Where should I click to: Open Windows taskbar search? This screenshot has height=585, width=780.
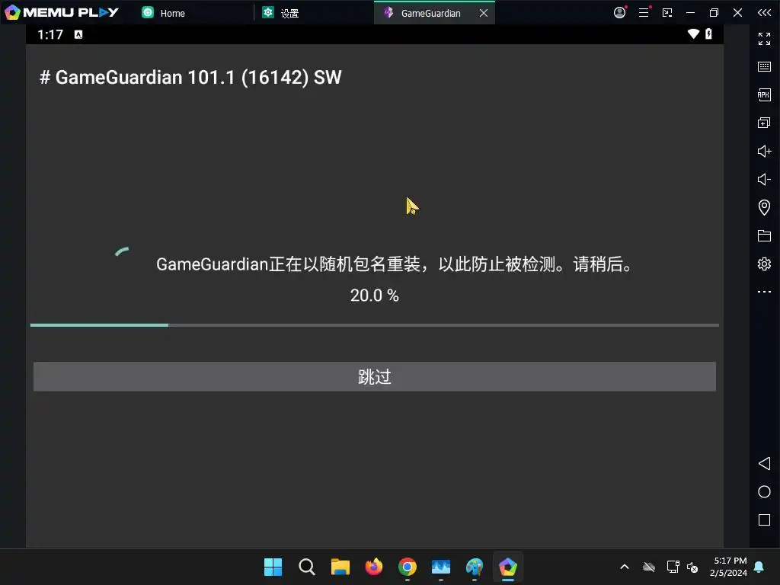tap(306, 567)
